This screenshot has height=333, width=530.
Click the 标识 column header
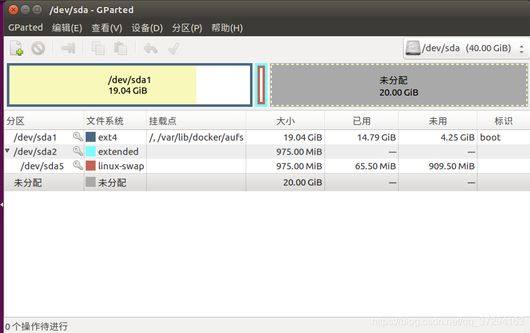[x=503, y=121]
